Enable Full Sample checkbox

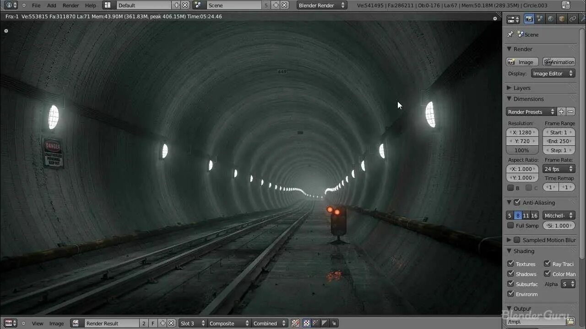click(510, 225)
